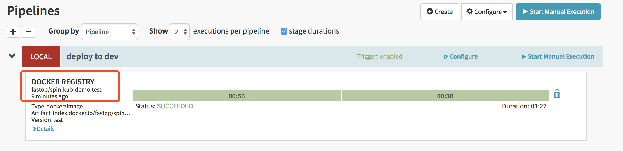Click the plus-circle icon on the Create button

click(x=430, y=11)
